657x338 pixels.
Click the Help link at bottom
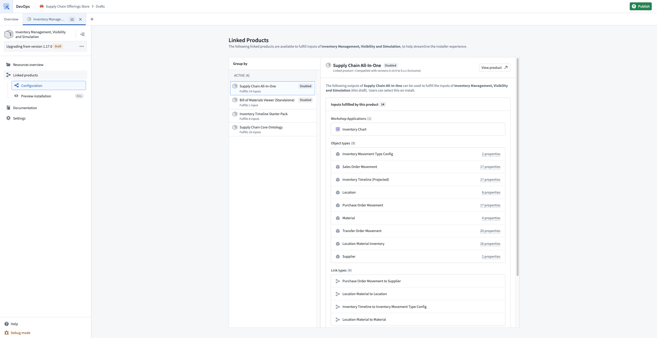(x=11, y=324)
